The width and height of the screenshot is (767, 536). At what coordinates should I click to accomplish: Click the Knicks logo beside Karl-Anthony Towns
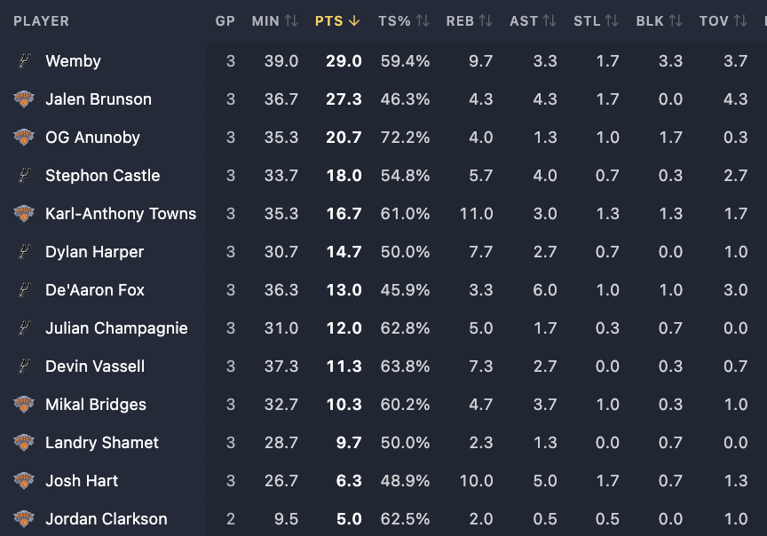(24, 214)
